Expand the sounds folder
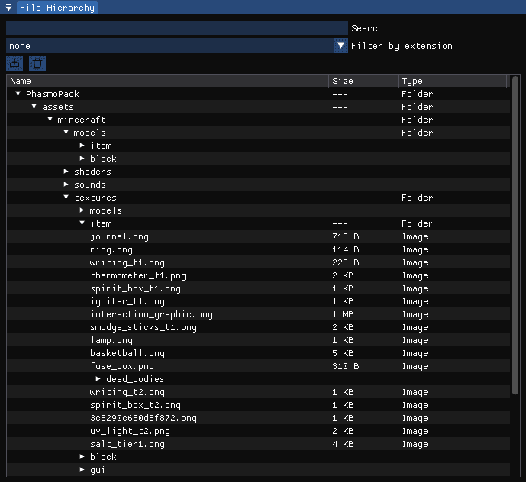Image resolution: width=526 pixels, height=482 pixels. point(66,185)
